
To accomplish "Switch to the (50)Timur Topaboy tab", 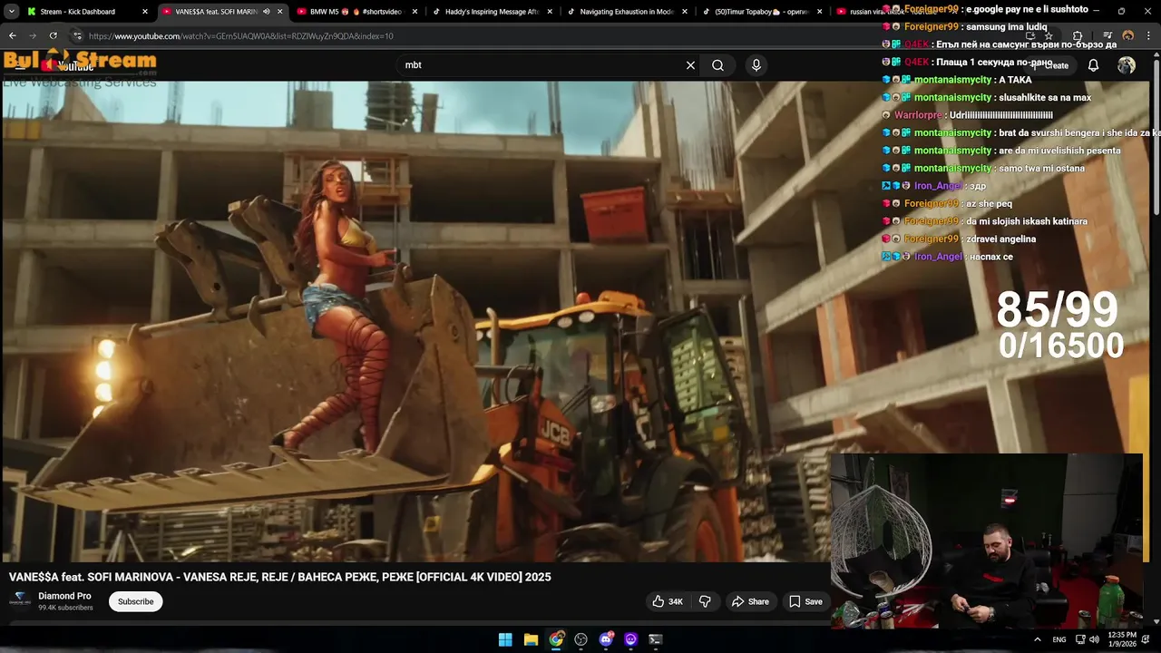I will [761, 12].
